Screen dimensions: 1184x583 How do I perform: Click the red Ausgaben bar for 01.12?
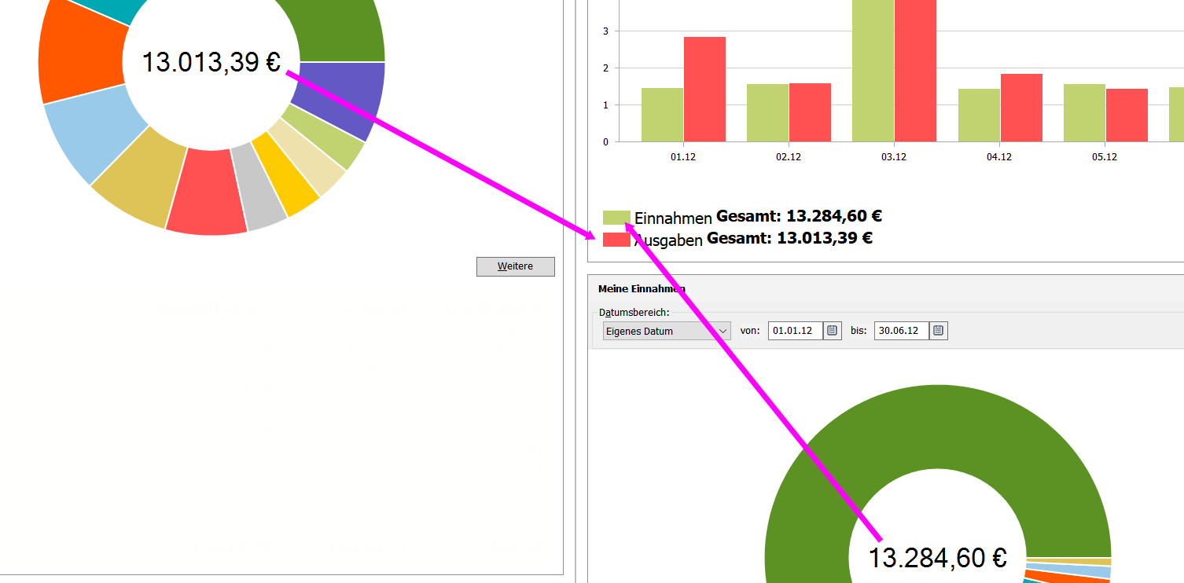click(704, 89)
